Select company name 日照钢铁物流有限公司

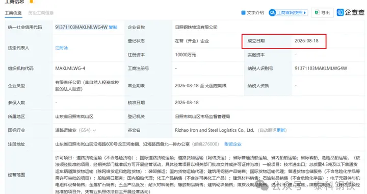coord(196,27)
